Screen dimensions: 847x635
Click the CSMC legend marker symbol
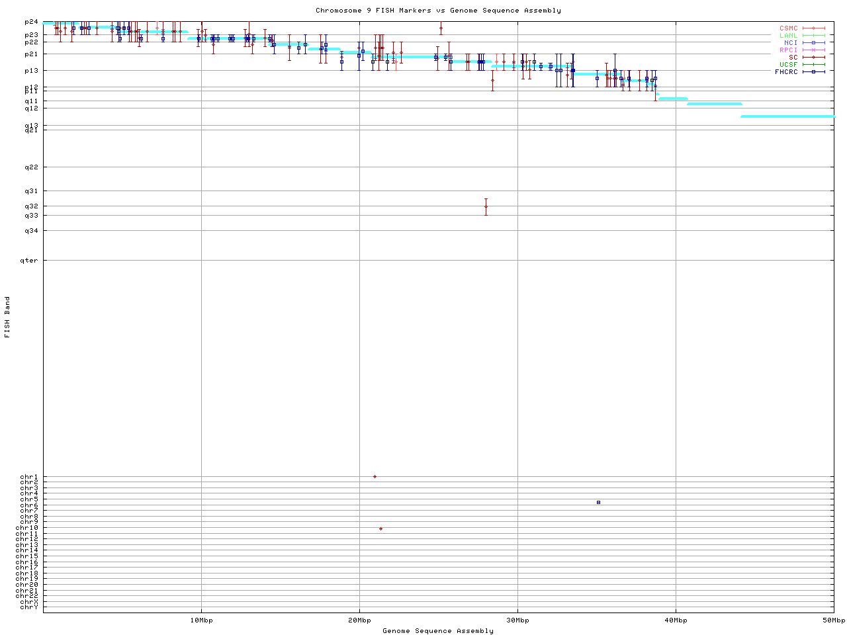(813, 28)
